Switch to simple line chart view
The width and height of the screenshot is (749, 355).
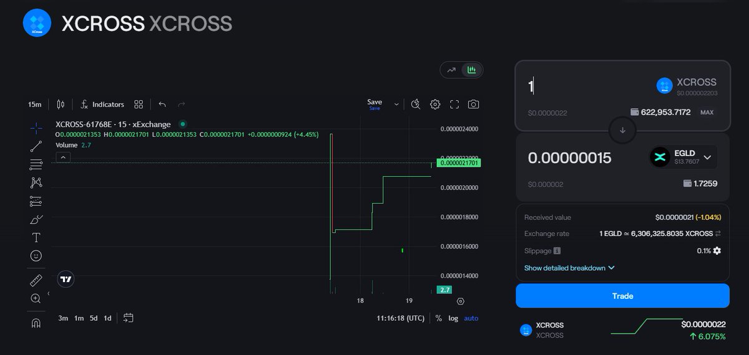pos(451,70)
